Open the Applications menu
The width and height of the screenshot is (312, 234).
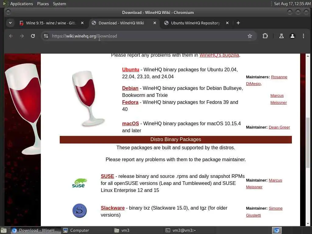pyautogui.click(x=22, y=4)
